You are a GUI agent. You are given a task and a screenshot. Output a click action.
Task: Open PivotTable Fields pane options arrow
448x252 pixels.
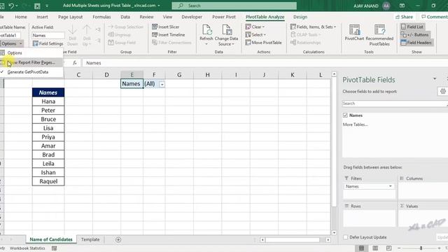pos(435,78)
